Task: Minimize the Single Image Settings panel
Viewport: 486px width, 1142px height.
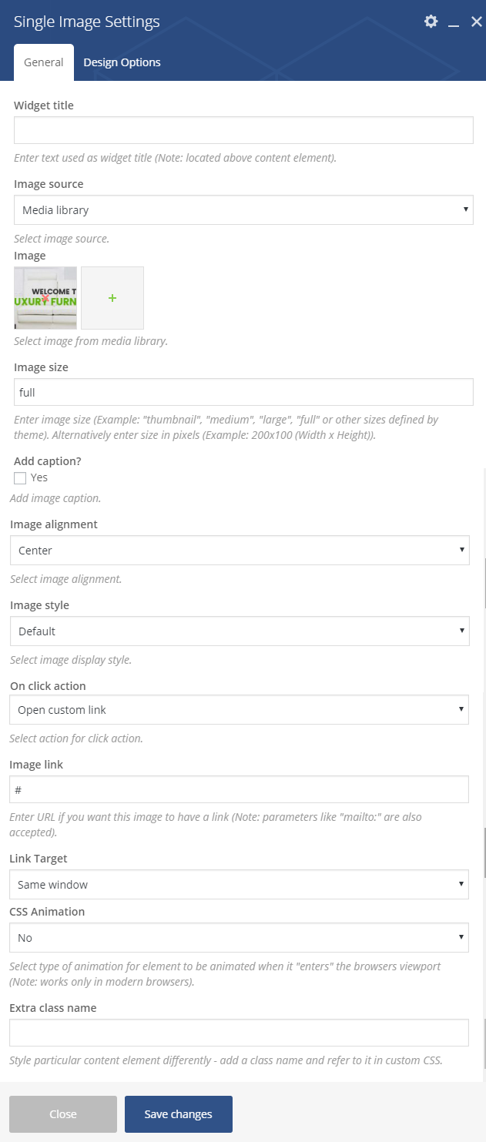Action: click(x=454, y=22)
